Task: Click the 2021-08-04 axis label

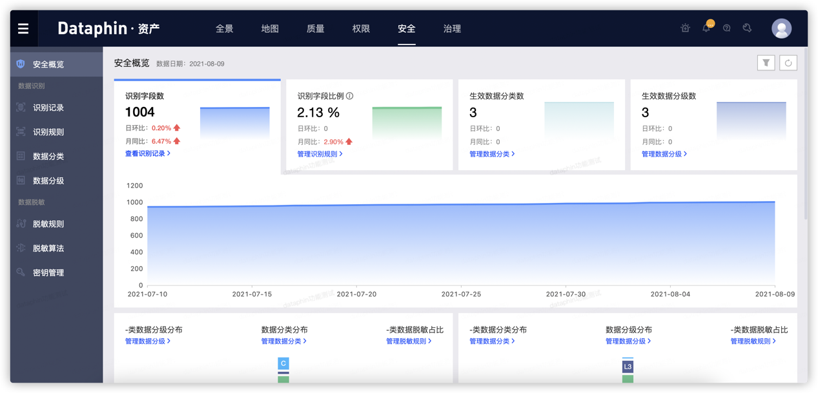Action: (x=670, y=294)
